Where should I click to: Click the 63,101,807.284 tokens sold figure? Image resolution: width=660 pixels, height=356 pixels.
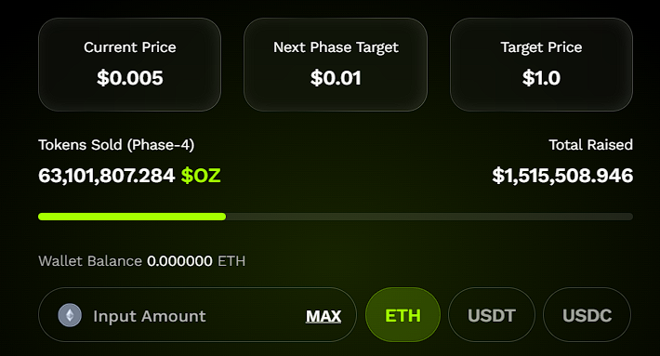click(x=107, y=176)
